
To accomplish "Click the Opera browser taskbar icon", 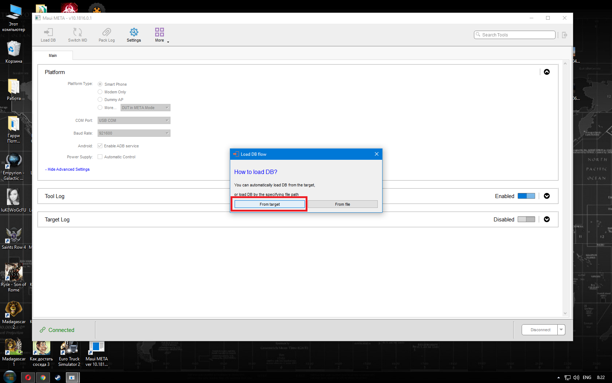I will coord(28,378).
